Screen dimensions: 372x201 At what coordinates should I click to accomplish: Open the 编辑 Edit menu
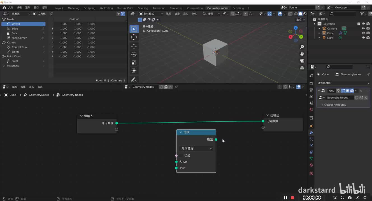pyautogui.click(x=19, y=8)
